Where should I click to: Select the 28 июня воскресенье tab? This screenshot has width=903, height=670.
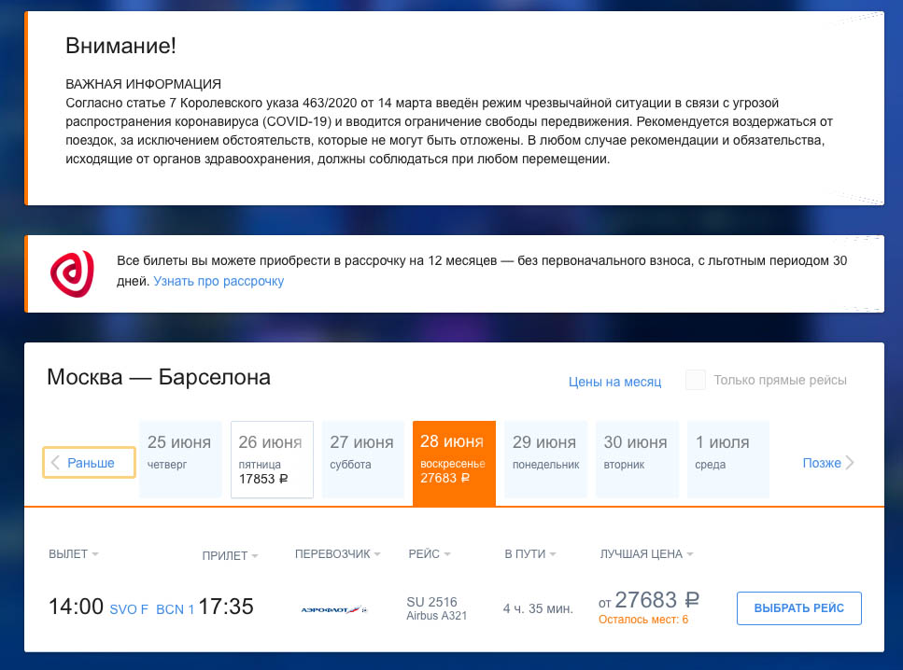[454, 459]
